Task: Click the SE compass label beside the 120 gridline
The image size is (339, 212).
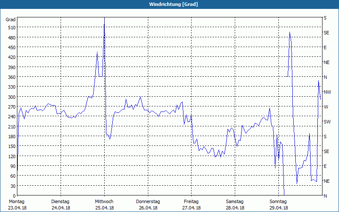Action: 326,151
